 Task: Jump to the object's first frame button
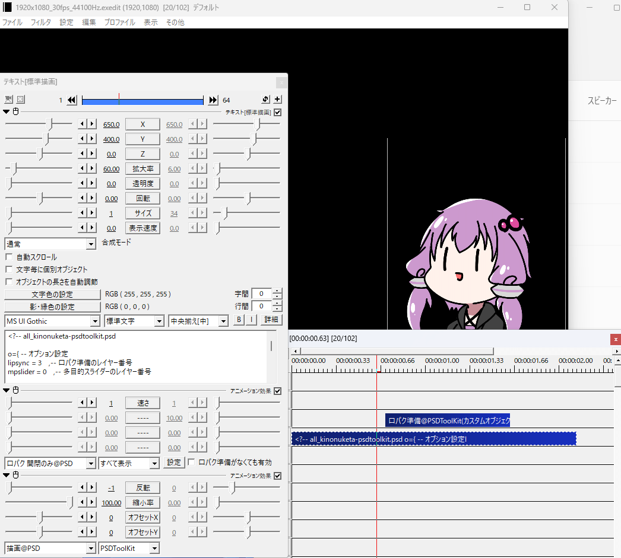72,100
